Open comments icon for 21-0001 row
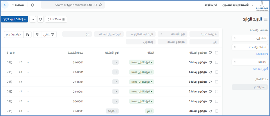Image resolution: width=270 pixels, height=116 pixels. pyautogui.click(x=11, y=91)
